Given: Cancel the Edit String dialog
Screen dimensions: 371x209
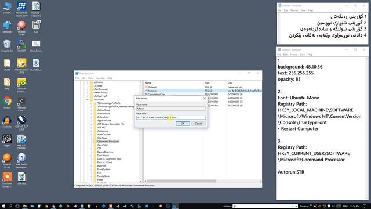Looking at the screenshot, I should pyautogui.click(x=198, y=124).
